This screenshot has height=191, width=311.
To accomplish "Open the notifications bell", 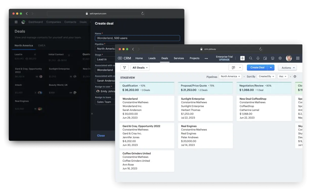I will click(x=258, y=58).
